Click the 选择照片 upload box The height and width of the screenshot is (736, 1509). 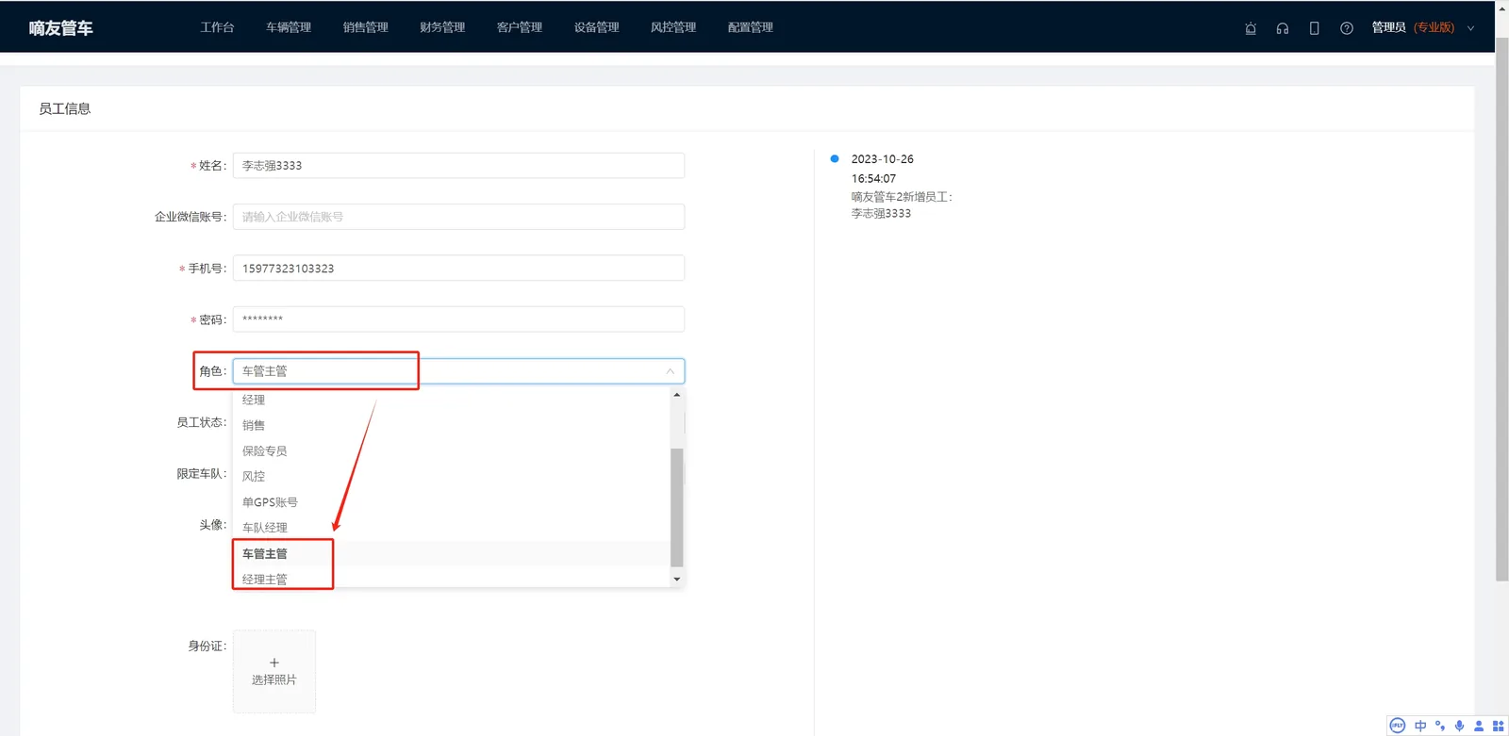pos(274,672)
